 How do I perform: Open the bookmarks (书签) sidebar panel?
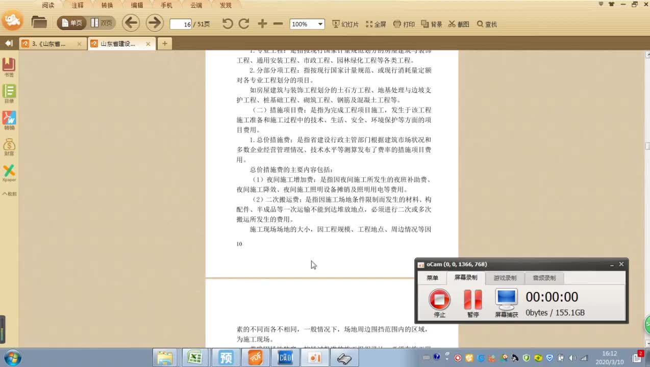(9, 67)
